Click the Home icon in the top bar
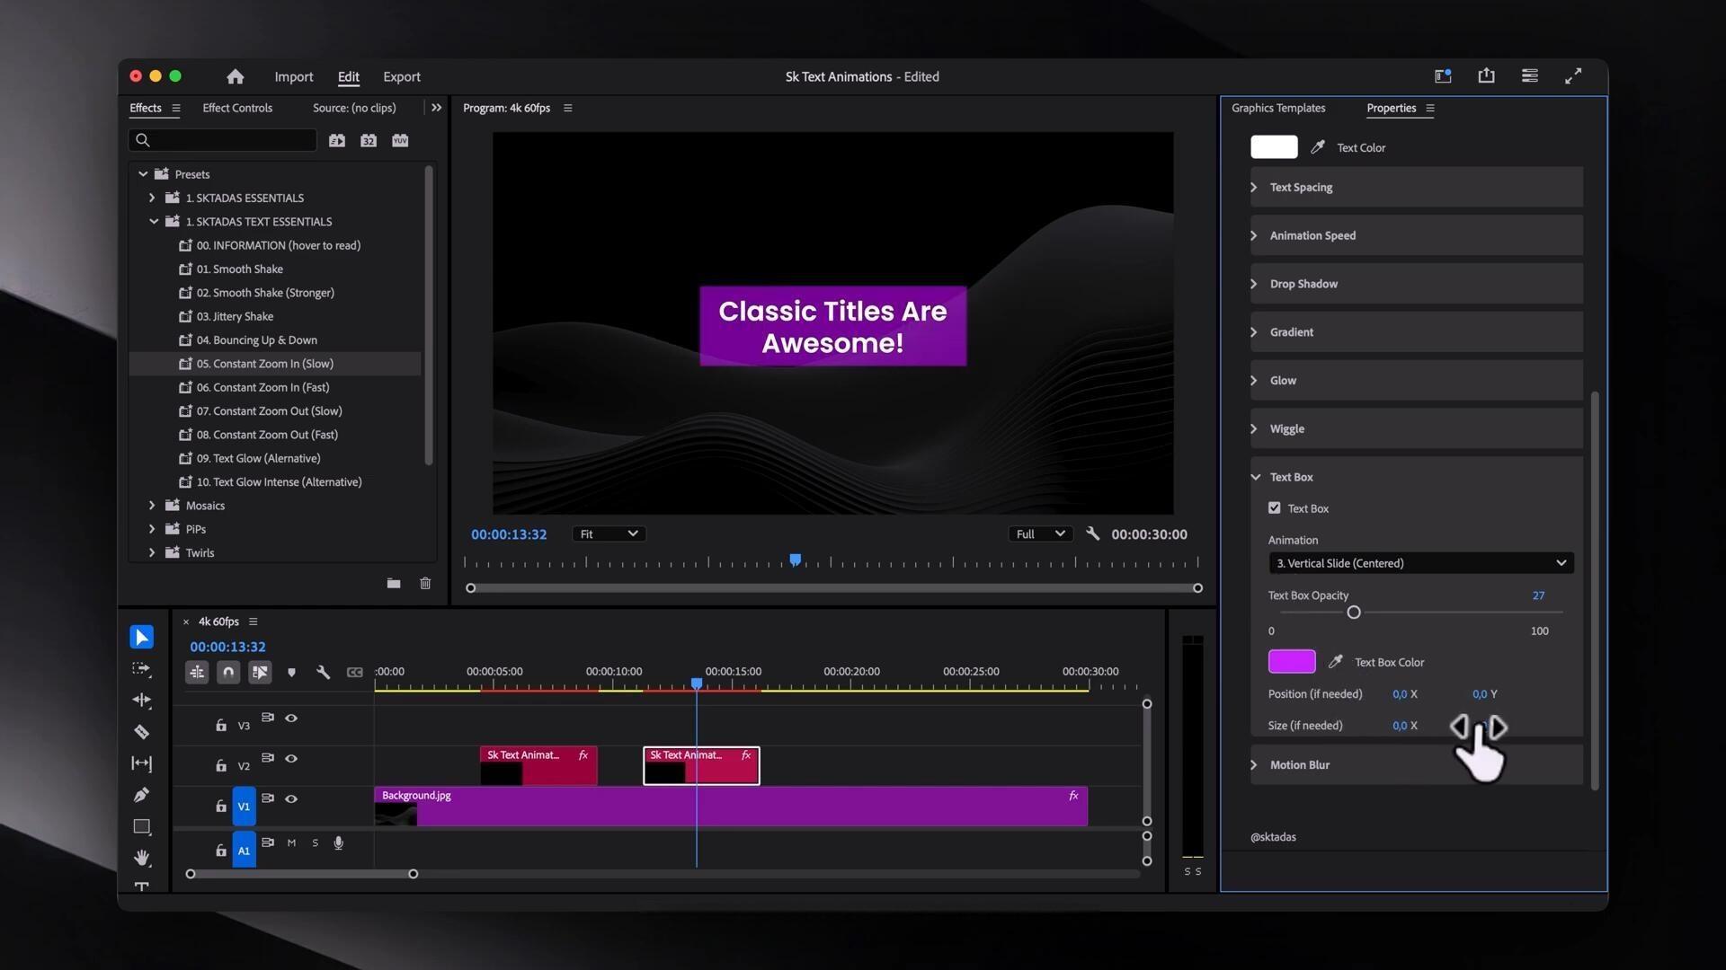This screenshot has height=970, width=1726. (236, 77)
